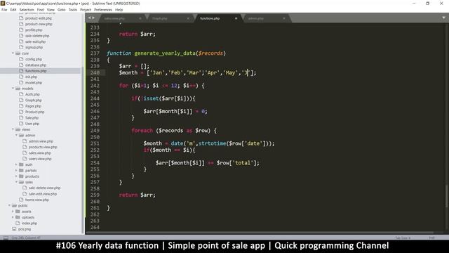Click PHP syntax selector in status bar
The image size is (449, 253).
[x=432, y=238]
